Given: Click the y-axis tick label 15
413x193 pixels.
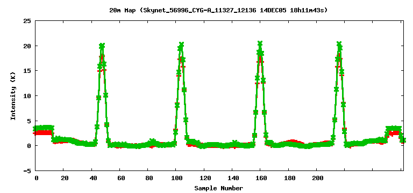Looking at the screenshot, I should (27, 71).
